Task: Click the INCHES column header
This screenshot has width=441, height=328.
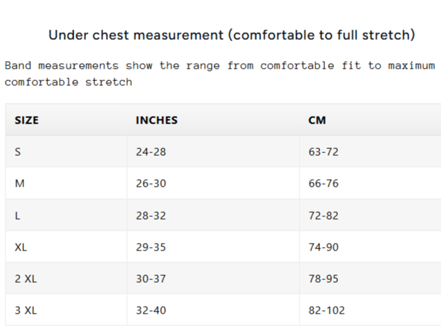Action: click(157, 120)
